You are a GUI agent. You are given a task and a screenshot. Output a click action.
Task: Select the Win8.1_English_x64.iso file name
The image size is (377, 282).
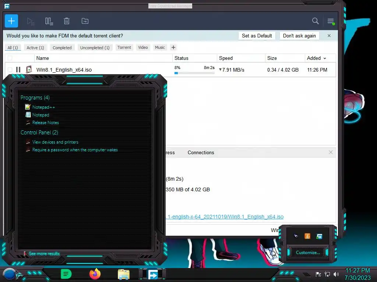64,70
